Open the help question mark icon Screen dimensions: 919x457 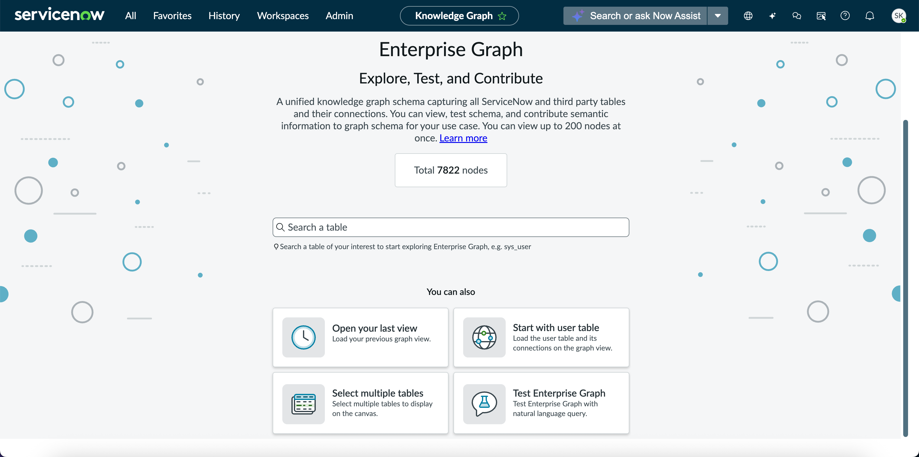pyautogui.click(x=845, y=16)
